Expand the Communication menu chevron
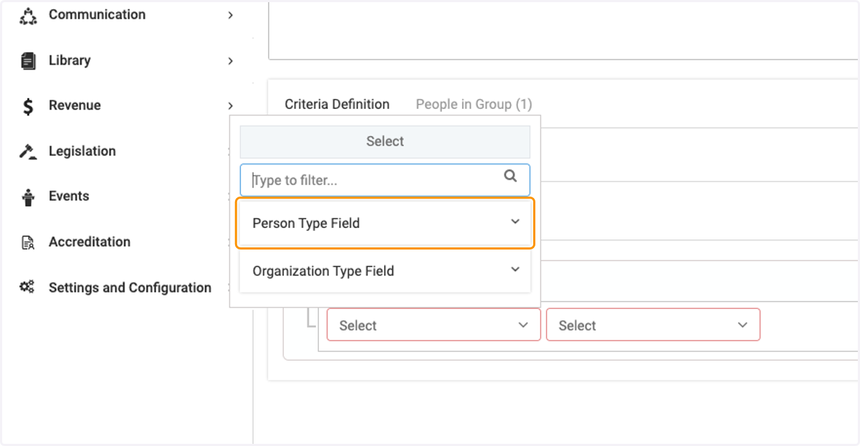Screen dimensions: 860x446 pyautogui.click(x=230, y=15)
